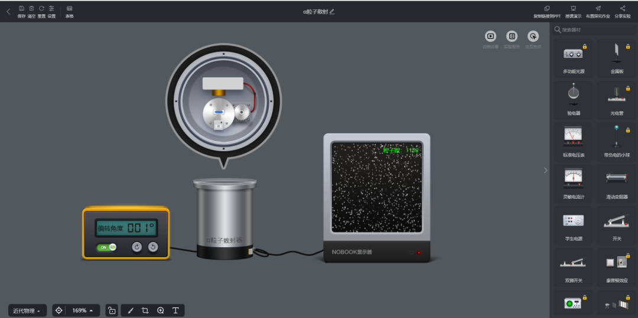Open the 设置 (settings) menu

[x=51, y=11]
